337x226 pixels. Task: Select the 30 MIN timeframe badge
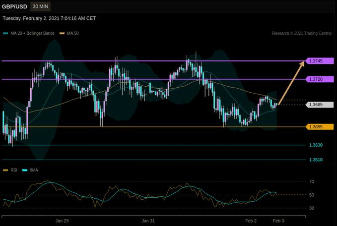coord(40,6)
